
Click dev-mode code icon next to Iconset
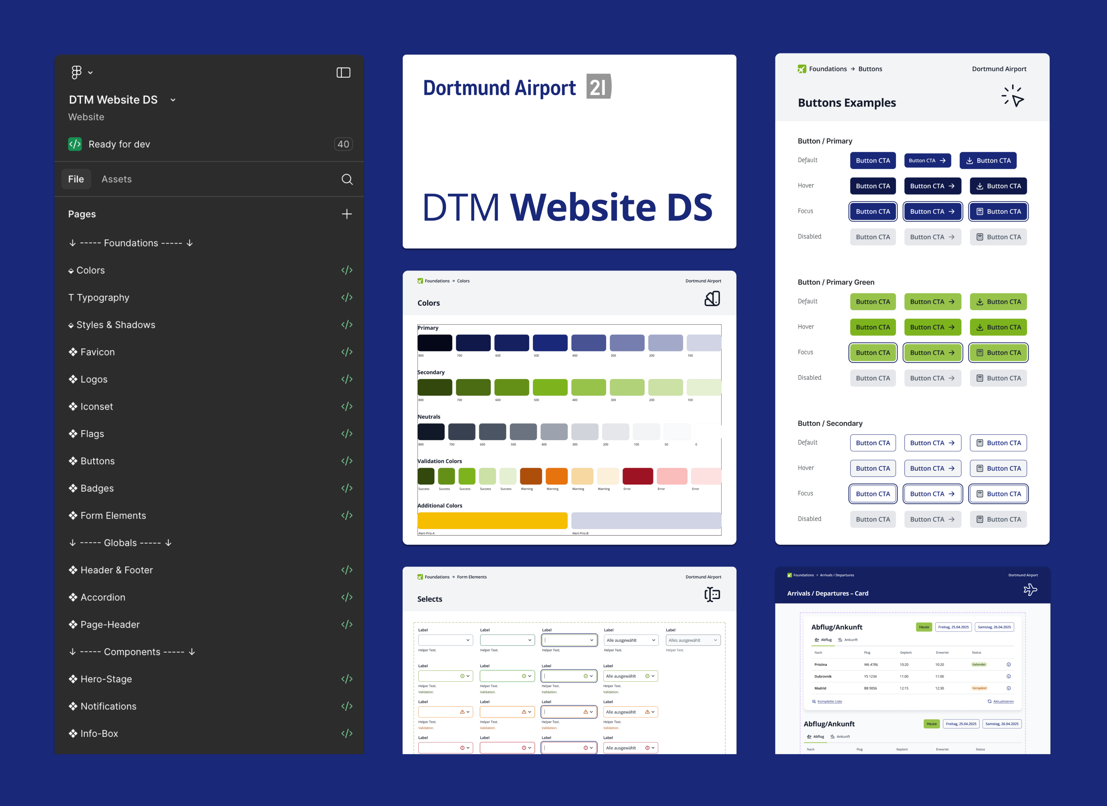[347, 406]
